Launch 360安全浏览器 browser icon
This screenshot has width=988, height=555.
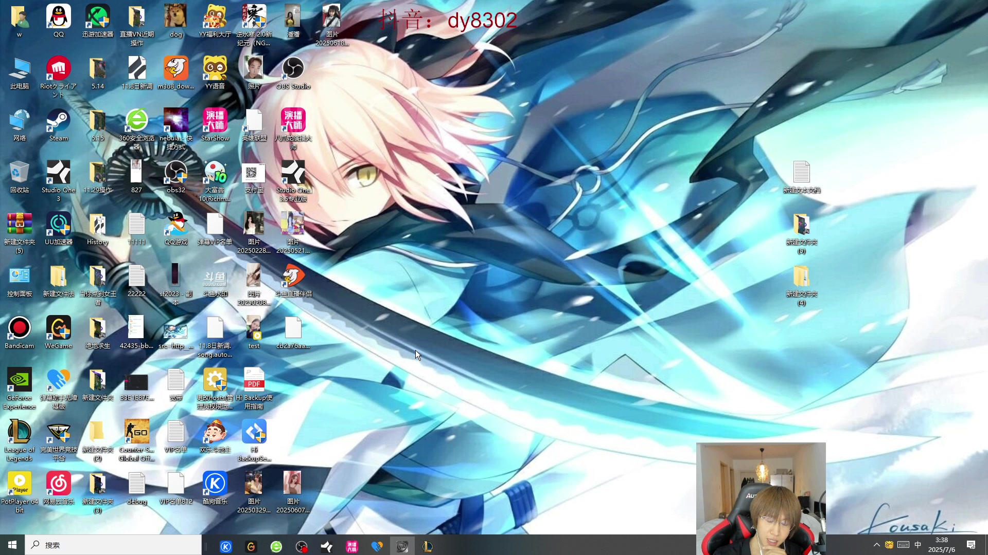(x=137, y=120)
